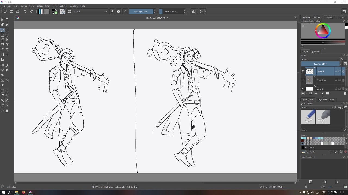Click the brush preset Search field
348x195 pixels.
[322, 130]
